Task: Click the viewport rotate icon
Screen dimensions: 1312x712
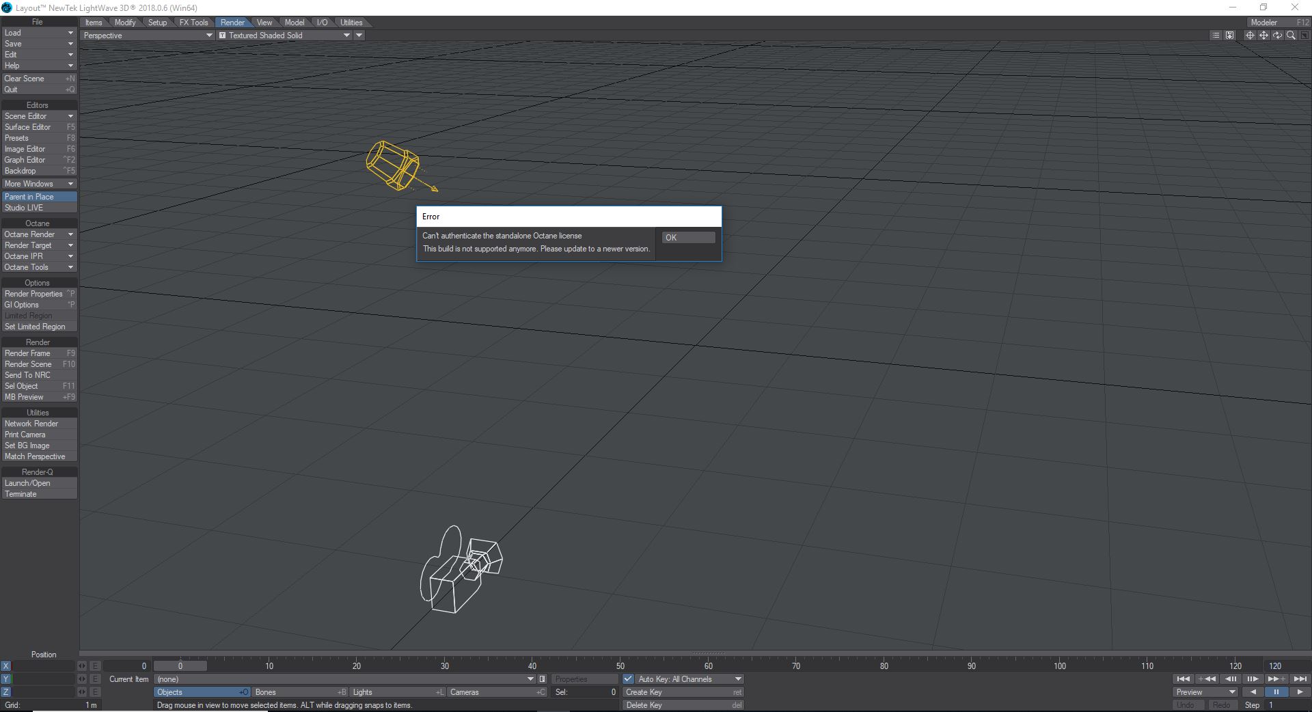Action: click(x=1277, y=36)
